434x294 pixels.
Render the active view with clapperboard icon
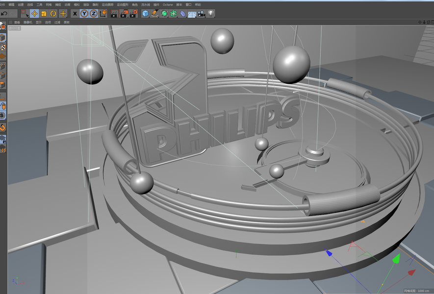coord(114,14)
